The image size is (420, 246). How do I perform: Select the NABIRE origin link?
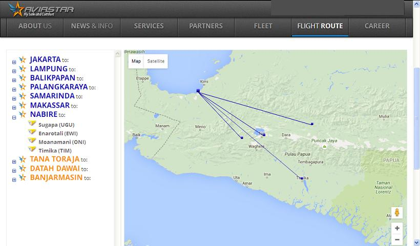(44, 114)
